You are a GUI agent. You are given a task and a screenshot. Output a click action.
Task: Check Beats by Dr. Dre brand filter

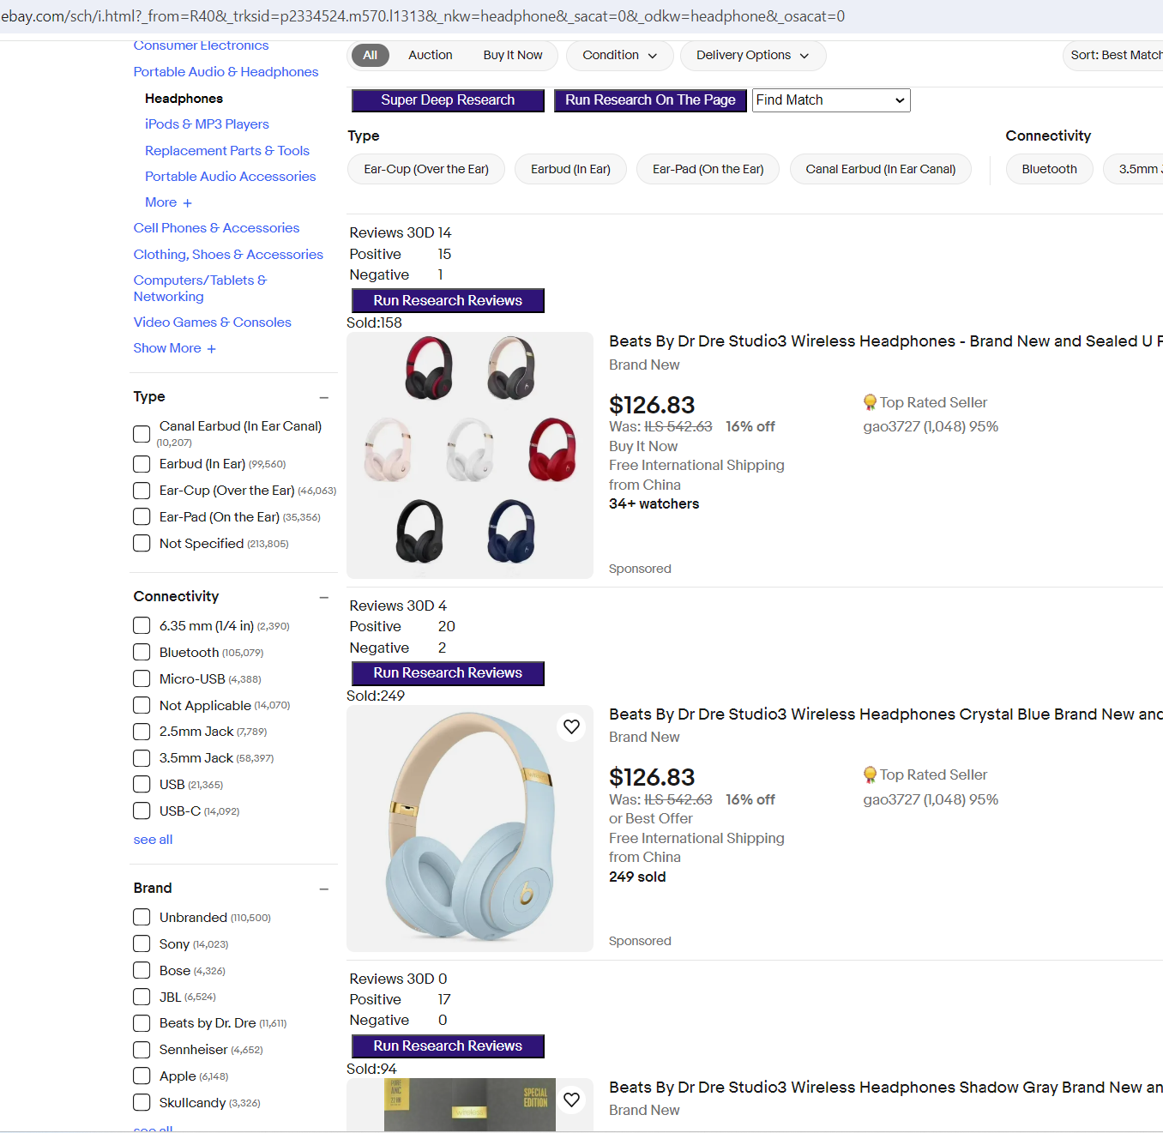(142, 1023)
